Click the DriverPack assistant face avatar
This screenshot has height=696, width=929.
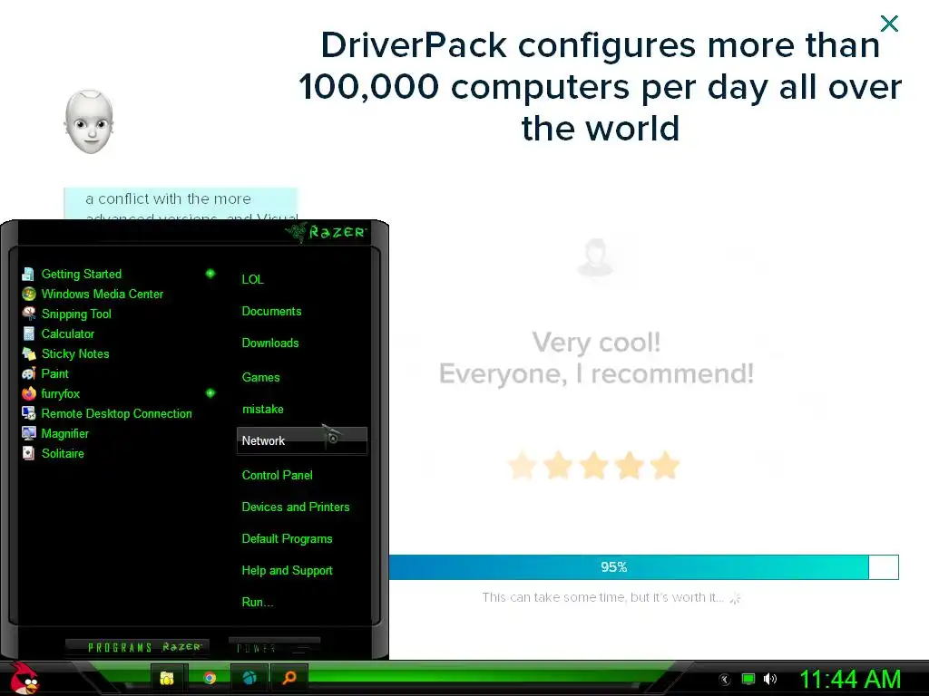point(89,122)
